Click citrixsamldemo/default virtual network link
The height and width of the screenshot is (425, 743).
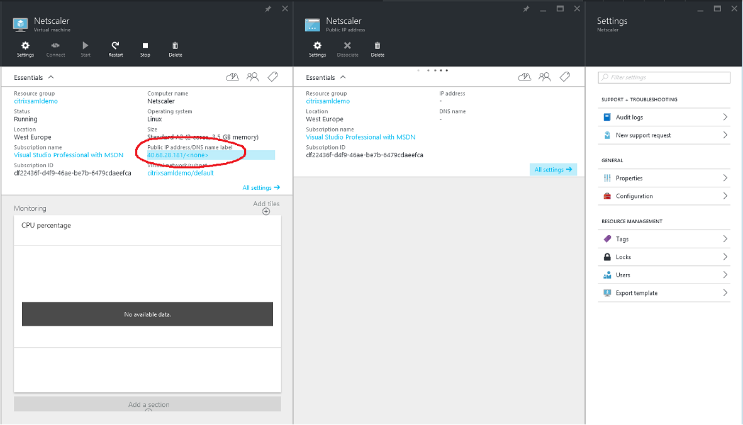[181, 173]
